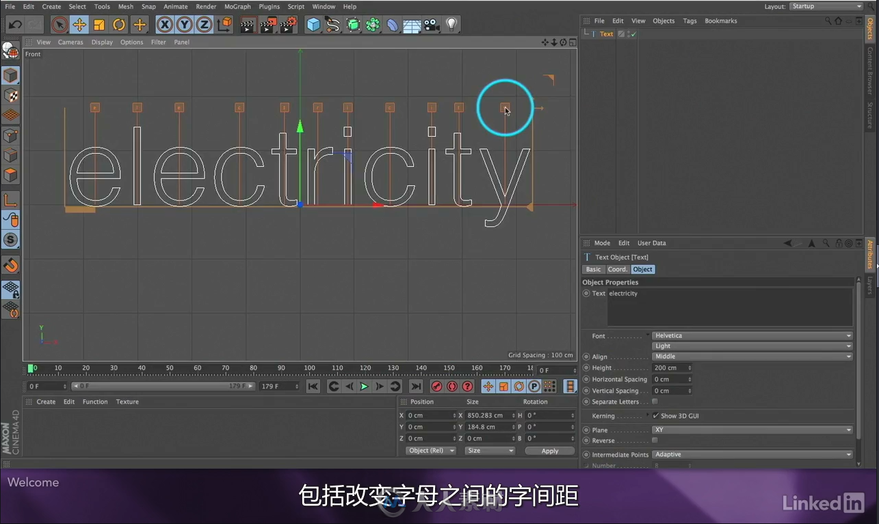Open the spline pen tool icon
Screen dimensions: 879x524
click(x=333, y=25)
